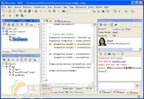144x99 pixels.
Task: Click the Open file toolbar icon
Action: point(10,11)
